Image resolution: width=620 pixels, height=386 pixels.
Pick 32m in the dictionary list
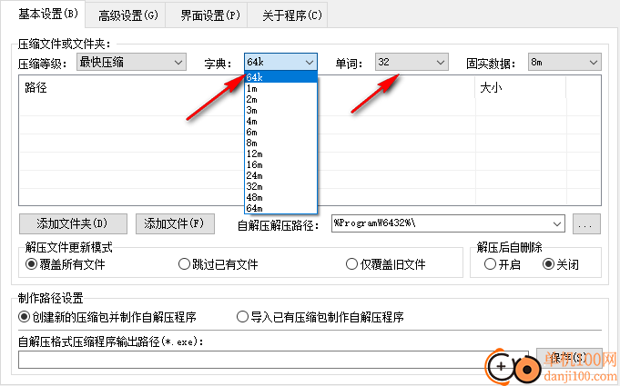(x=280, y=186)
